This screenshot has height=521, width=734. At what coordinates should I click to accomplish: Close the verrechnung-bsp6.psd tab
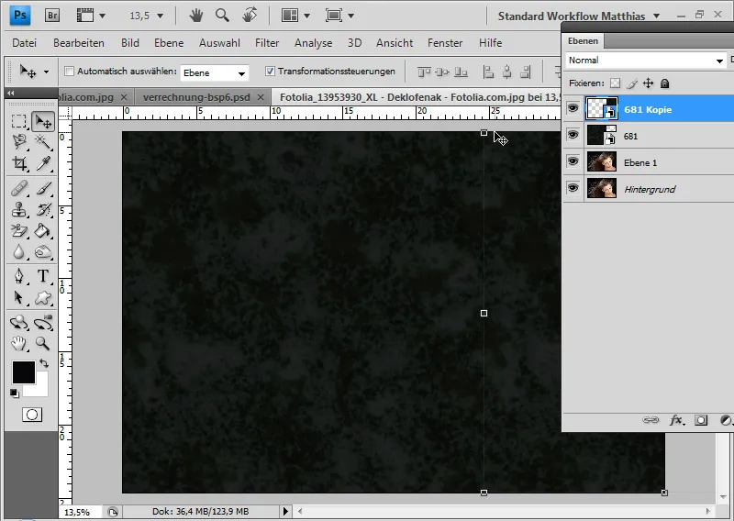tap(261, 97)
